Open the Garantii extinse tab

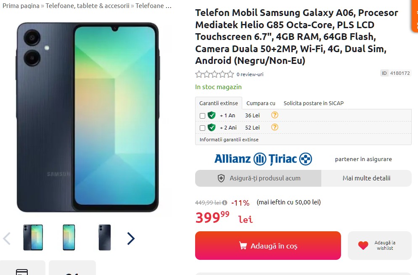219,103
